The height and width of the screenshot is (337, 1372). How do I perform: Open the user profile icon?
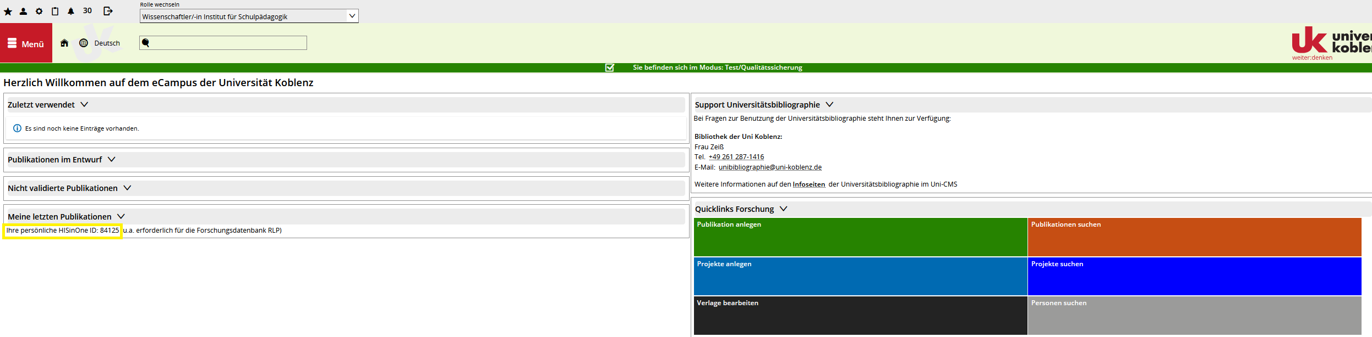(x=23, y=12)
